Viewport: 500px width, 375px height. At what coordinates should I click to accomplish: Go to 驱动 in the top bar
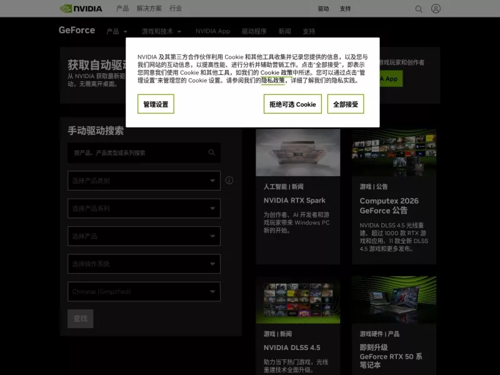pos(323,9)
